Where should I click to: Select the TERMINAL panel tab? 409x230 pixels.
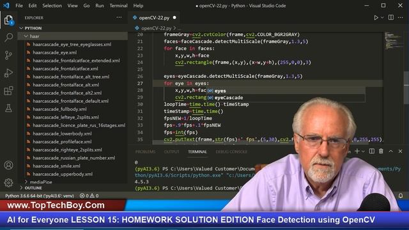[197, 151]
